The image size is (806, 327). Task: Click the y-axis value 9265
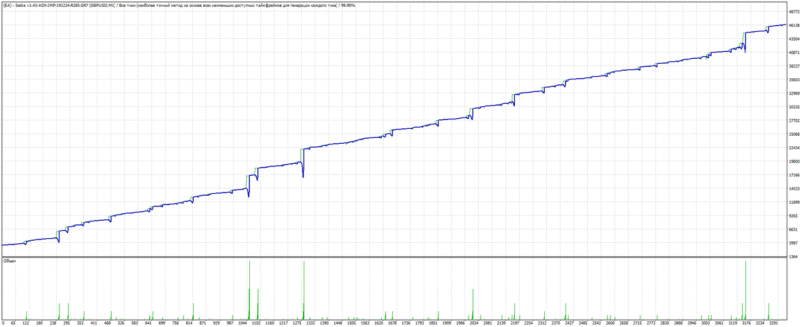(794, 216)
